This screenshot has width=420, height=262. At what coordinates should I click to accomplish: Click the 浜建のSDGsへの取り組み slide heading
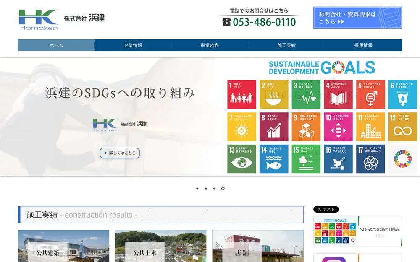click(x=120, y=93)
